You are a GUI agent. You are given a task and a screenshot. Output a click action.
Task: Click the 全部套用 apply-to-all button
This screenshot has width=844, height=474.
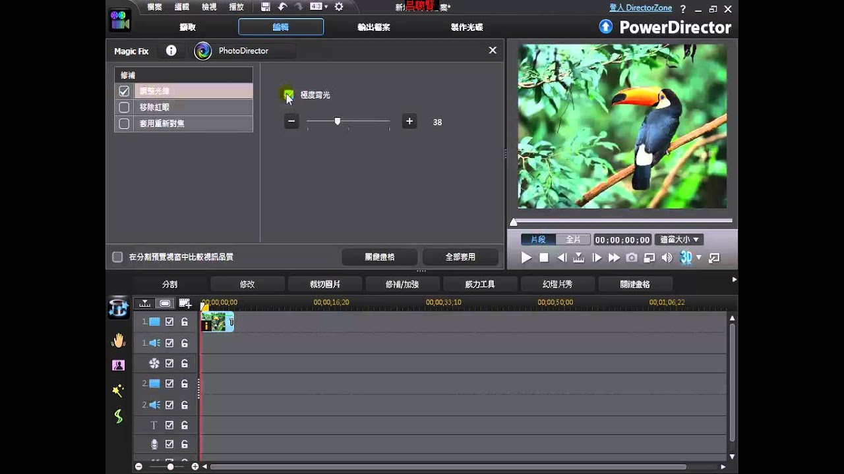tap(460, 257)
